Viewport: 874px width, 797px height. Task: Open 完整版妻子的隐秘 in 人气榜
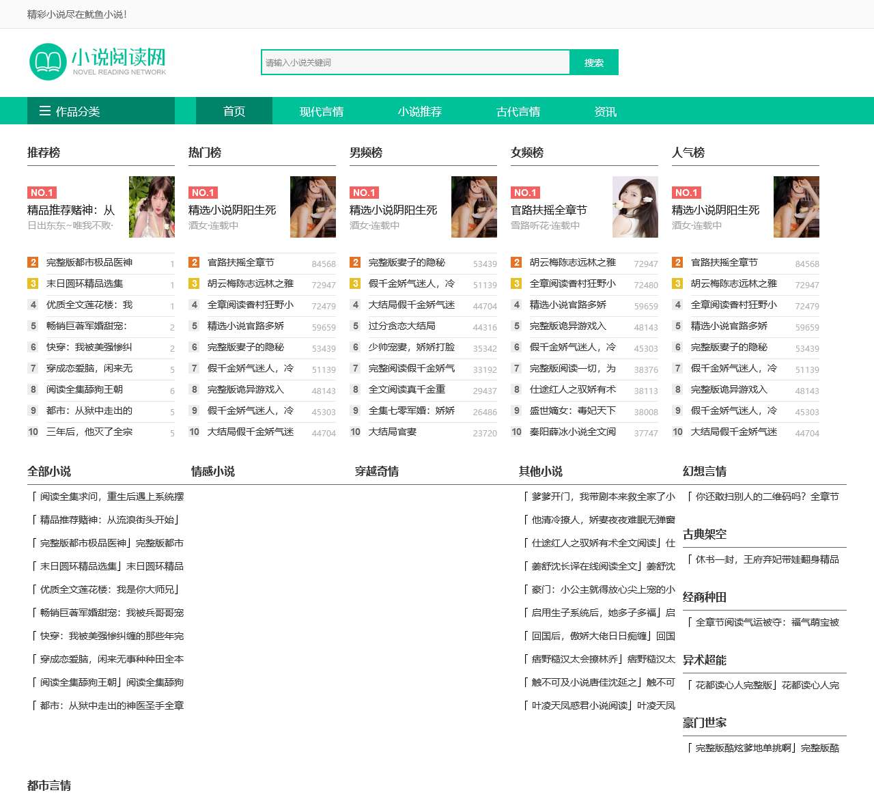(729, 348)
